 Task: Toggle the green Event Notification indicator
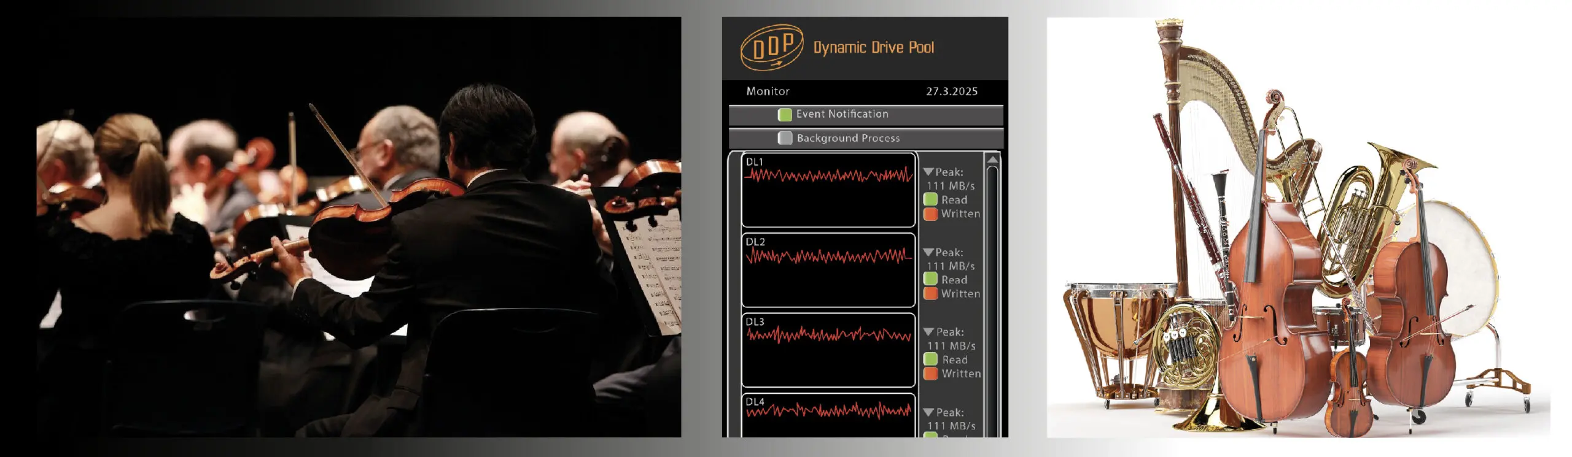pyautogui.click(x=785, y=115)
